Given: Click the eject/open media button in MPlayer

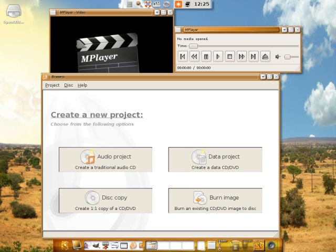Looking at the screenshot, I should click(x=265, y=57).
